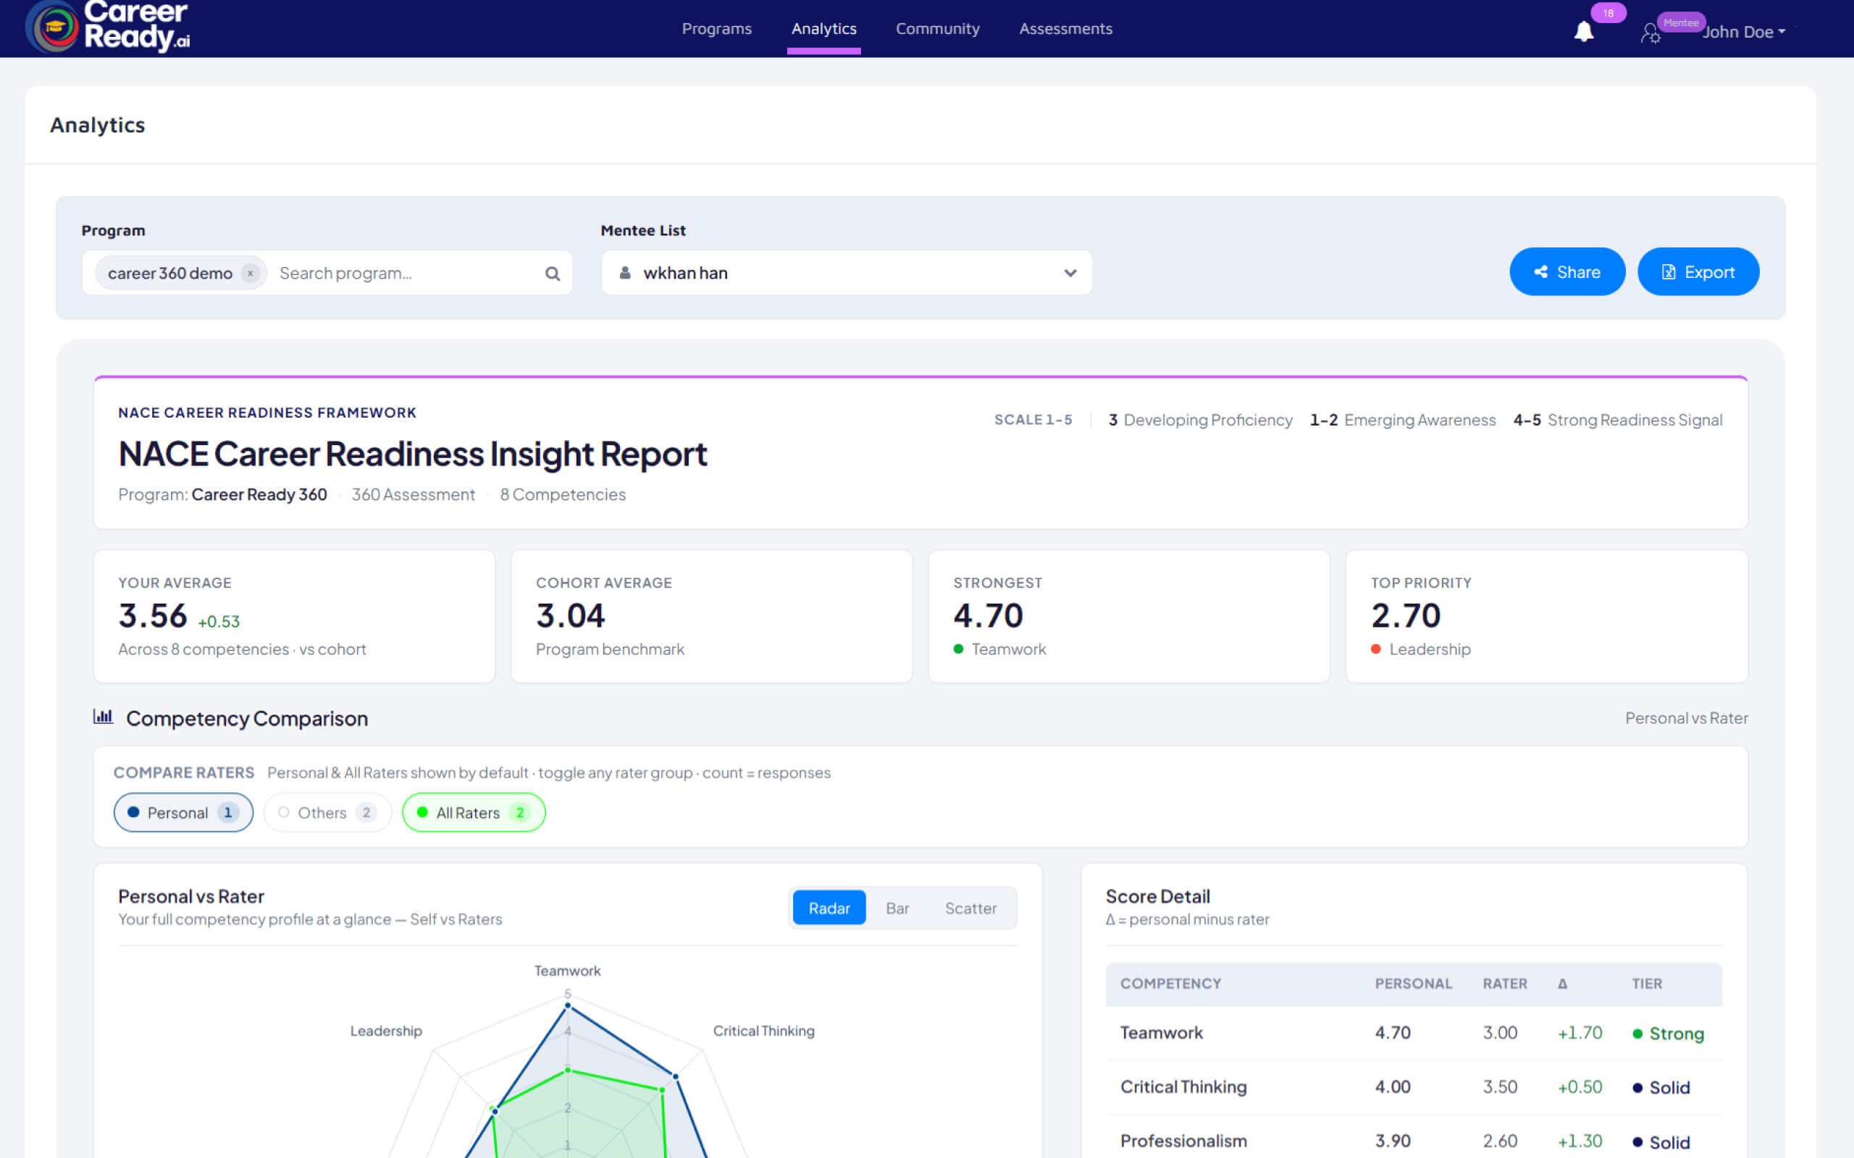Screen dimensions: 1854x1158
Task: Open the John Doe account menu
Action: click(1745, 32)
